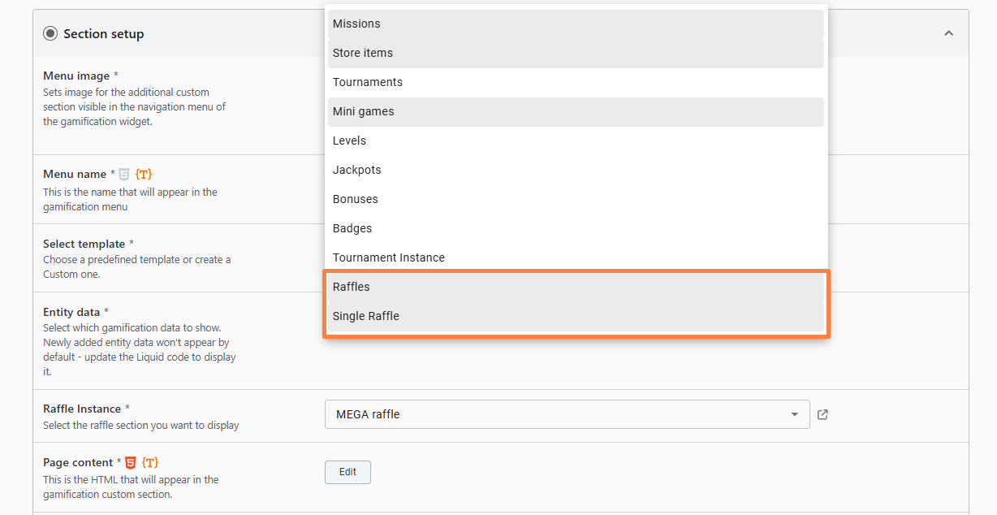997x515 pixels.
Task: Click the {T} icon beside Page content
Action: click(x=150, y=462)
